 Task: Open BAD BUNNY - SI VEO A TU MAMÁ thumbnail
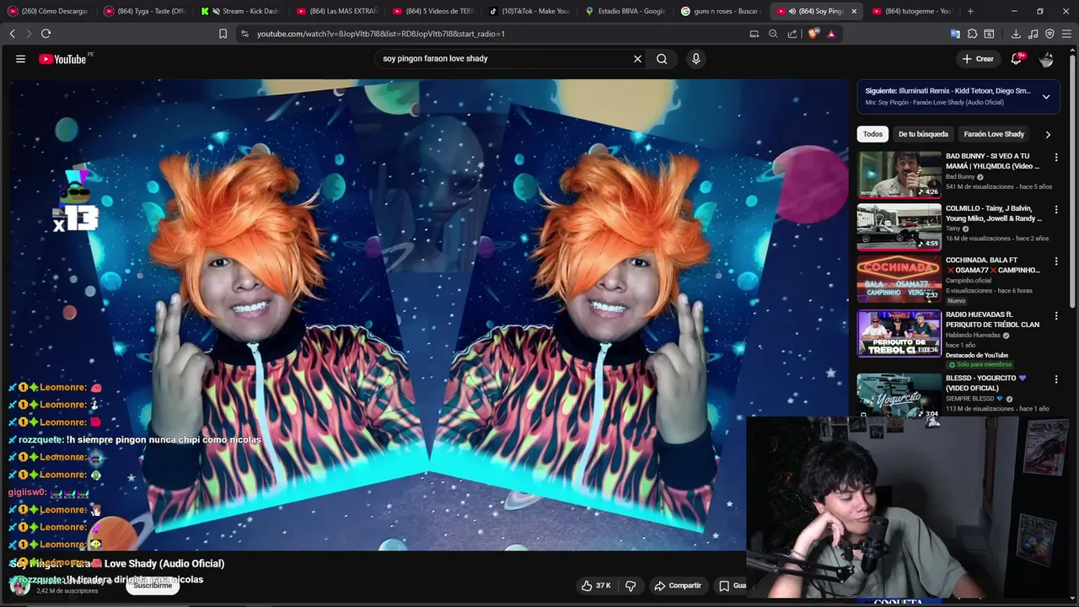point(899,175)
